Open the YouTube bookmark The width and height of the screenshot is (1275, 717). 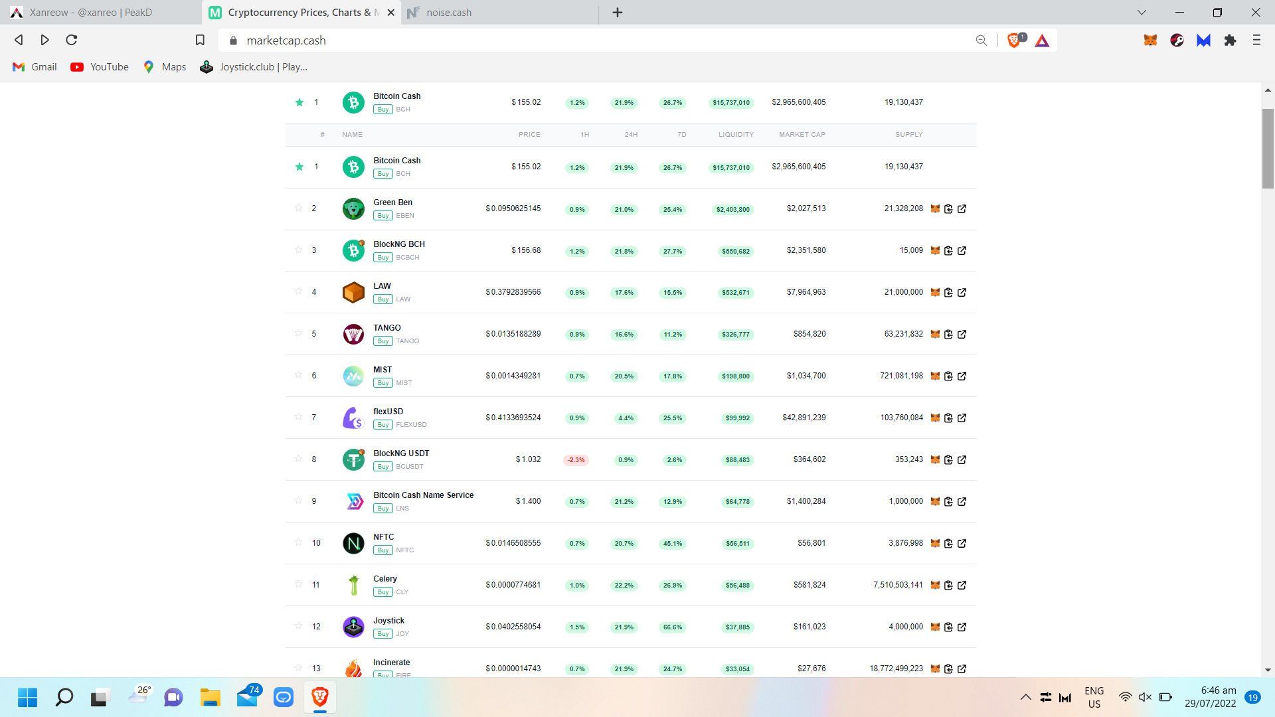100,67
